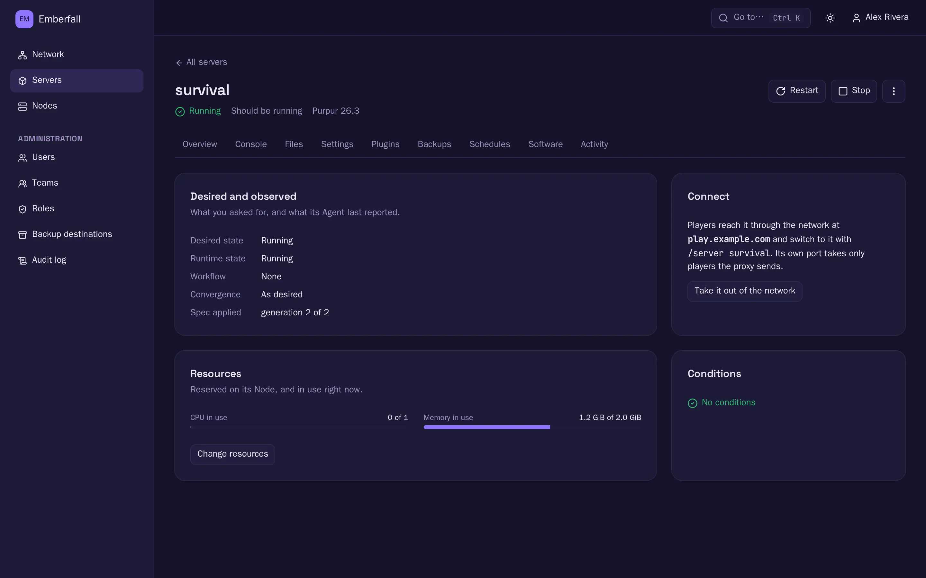926x578 pixels.
Task: Go back to All servers
Action: point(201,62)
